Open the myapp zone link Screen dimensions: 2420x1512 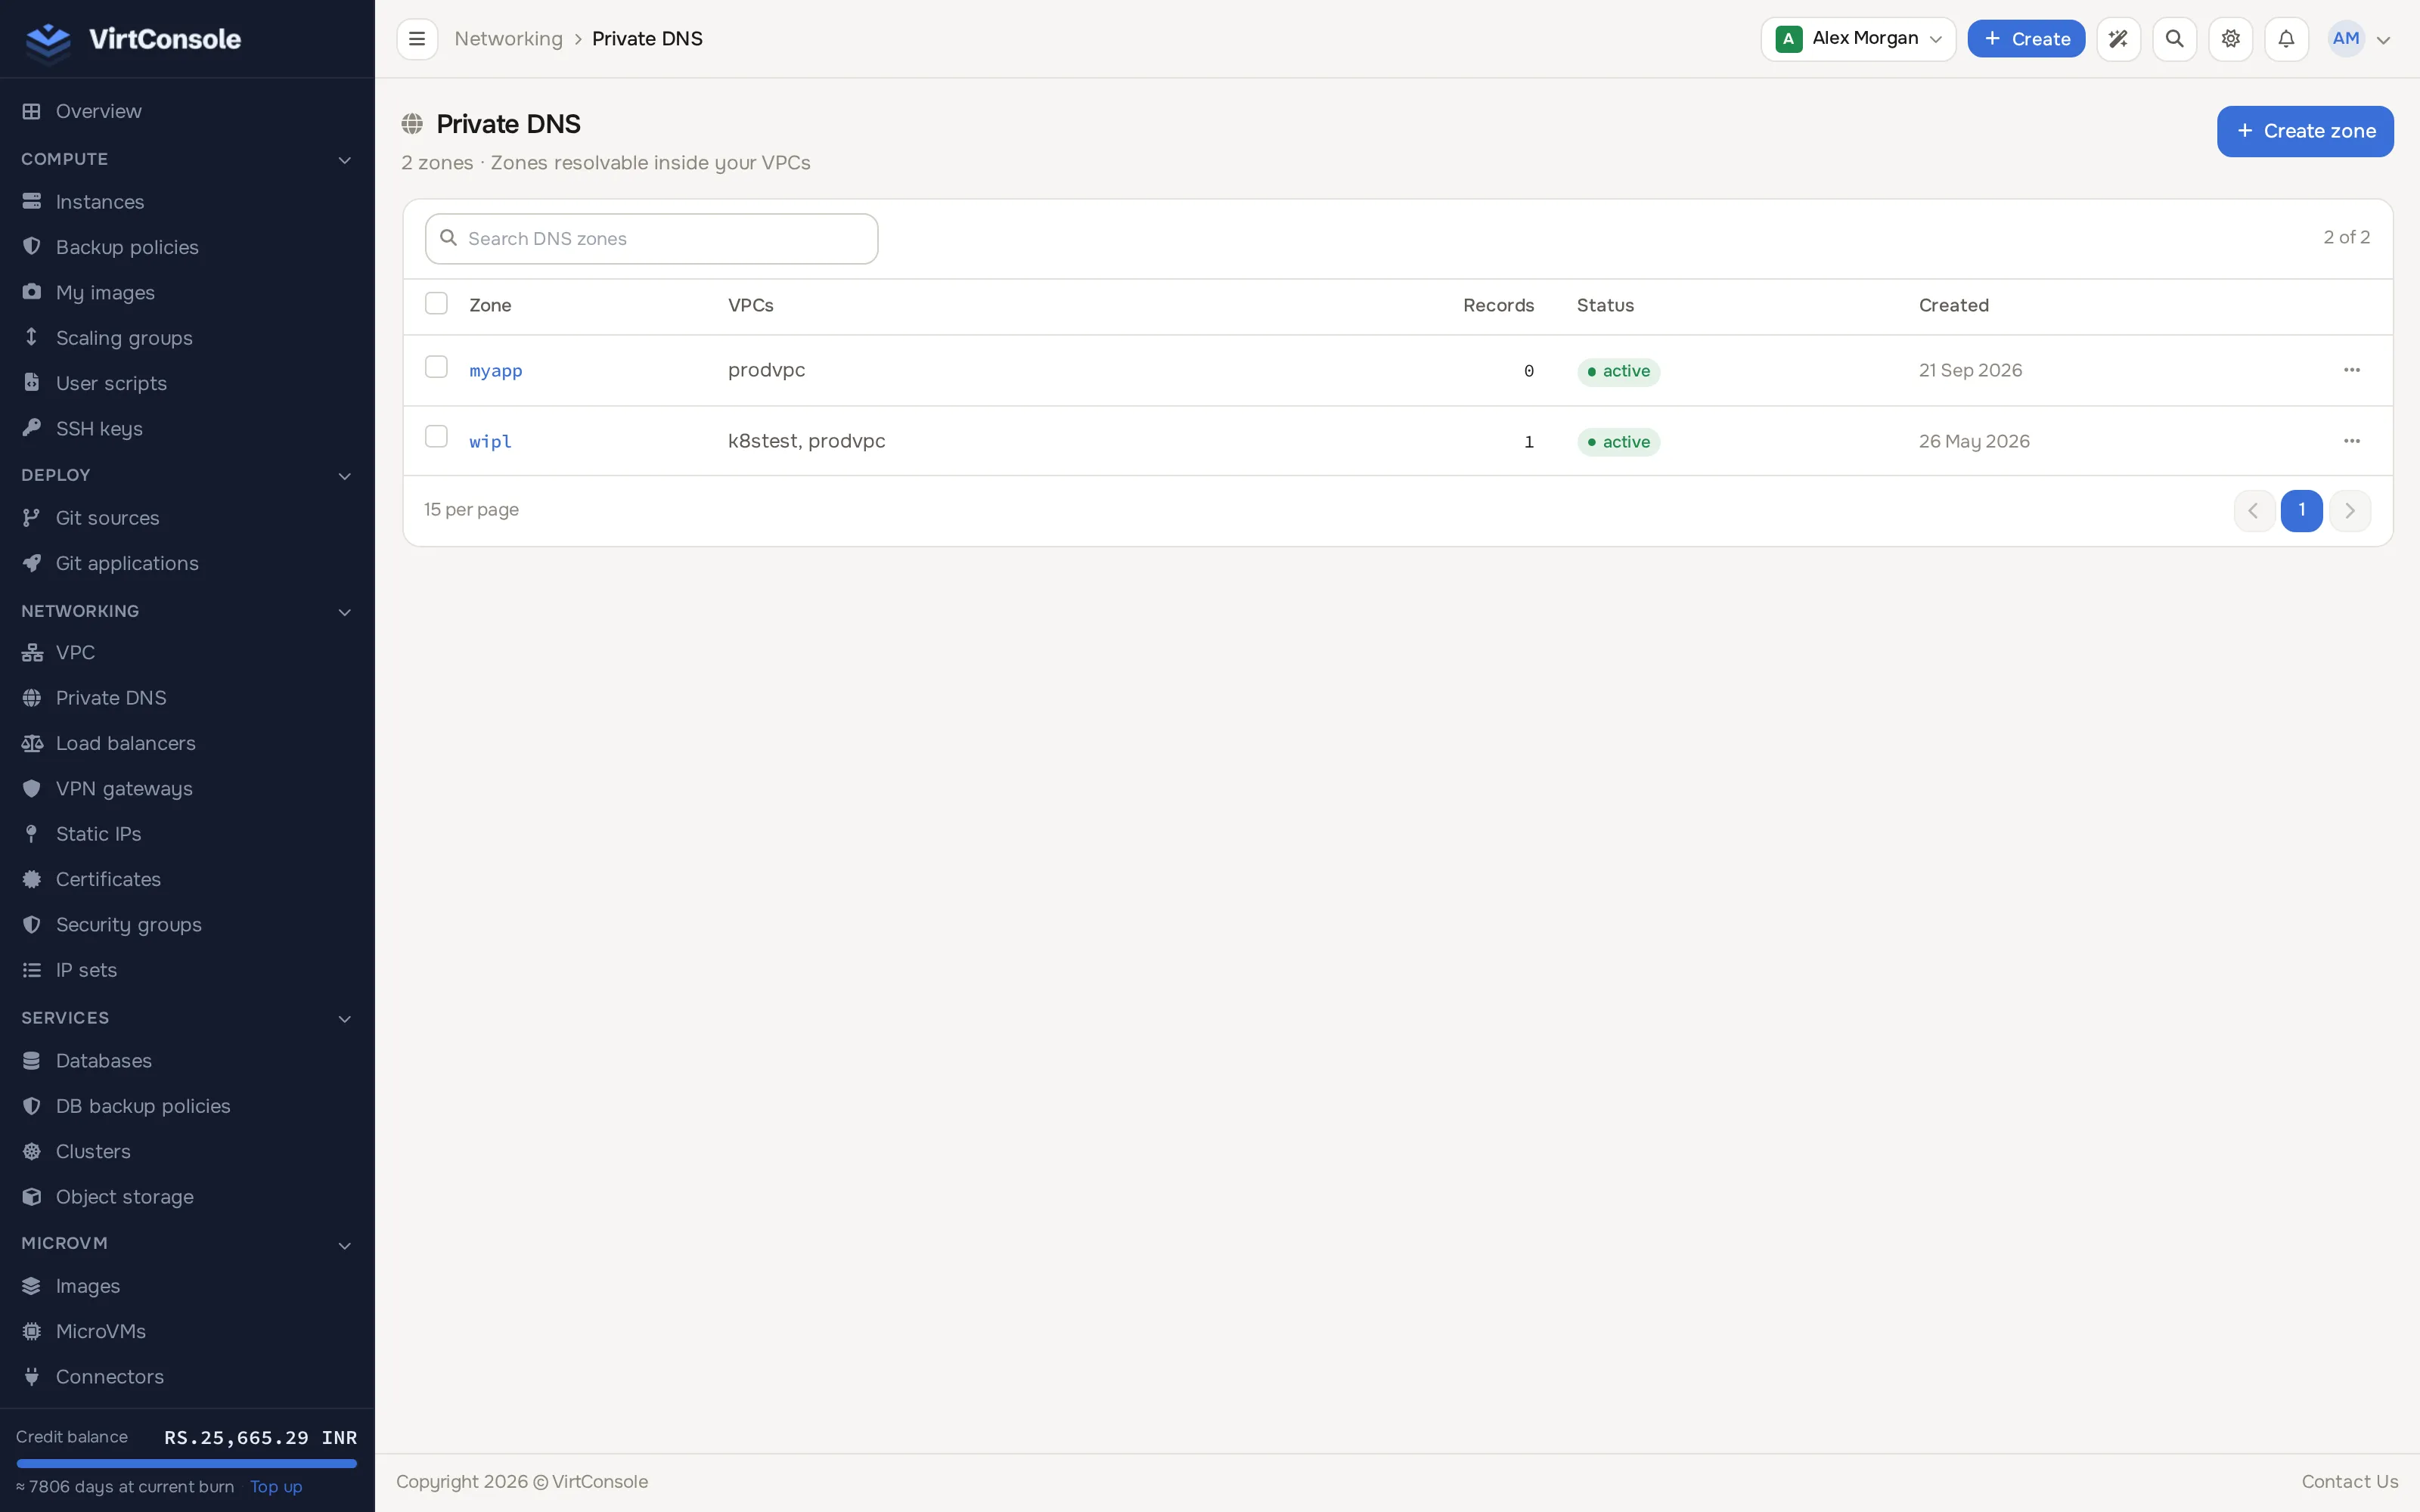(496, 371)
